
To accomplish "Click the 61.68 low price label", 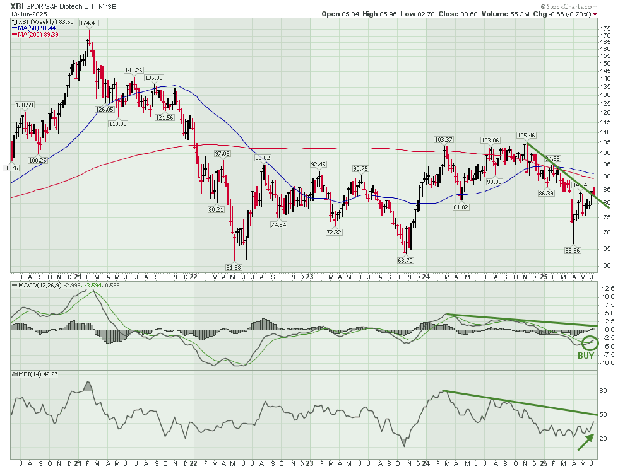I will point(234,267).
